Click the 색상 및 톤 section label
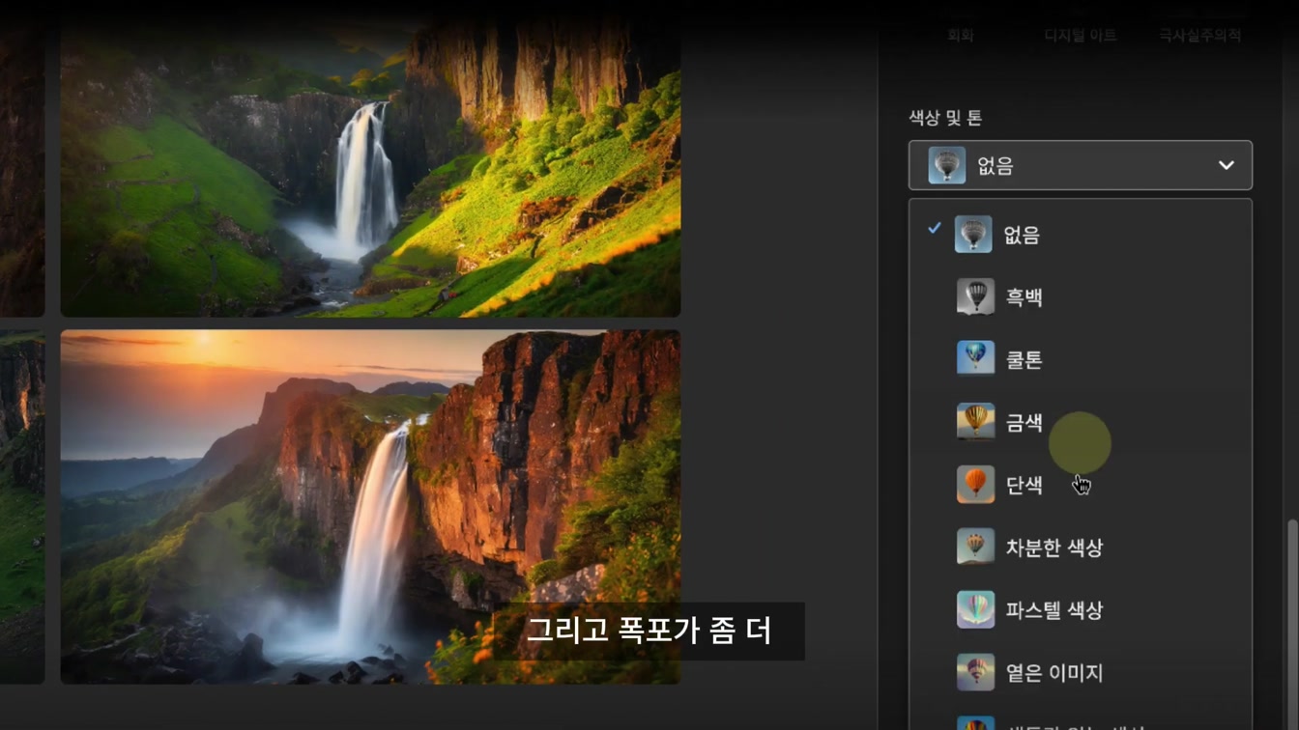 click(x=945, y=118)
